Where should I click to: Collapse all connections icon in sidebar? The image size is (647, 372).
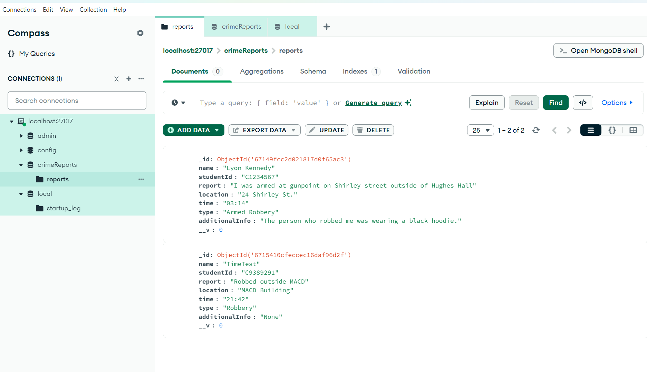(x=116, y=79)
